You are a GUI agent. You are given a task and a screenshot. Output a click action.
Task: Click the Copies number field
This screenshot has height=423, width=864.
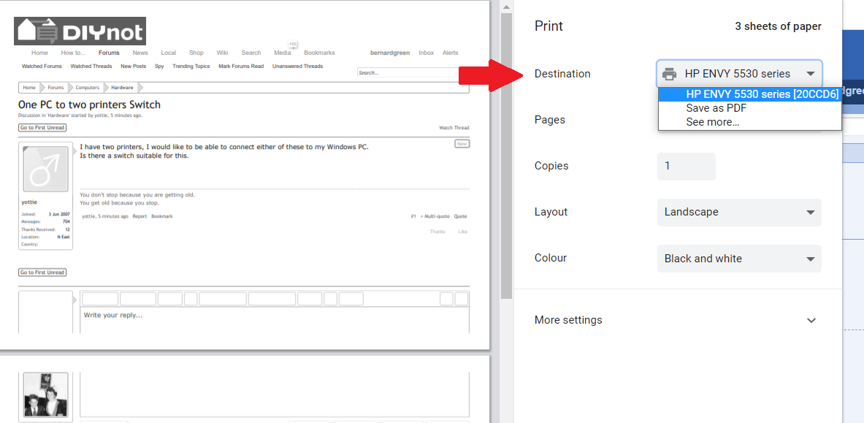pyautogui.click(x=686, y=167)
